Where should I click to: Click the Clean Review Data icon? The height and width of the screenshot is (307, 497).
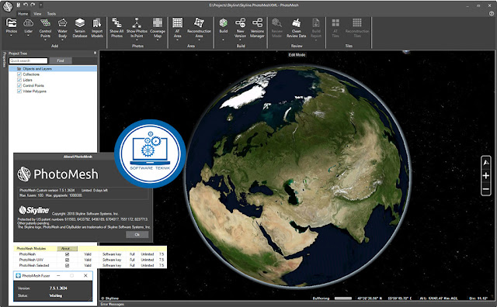coord(297,22)
